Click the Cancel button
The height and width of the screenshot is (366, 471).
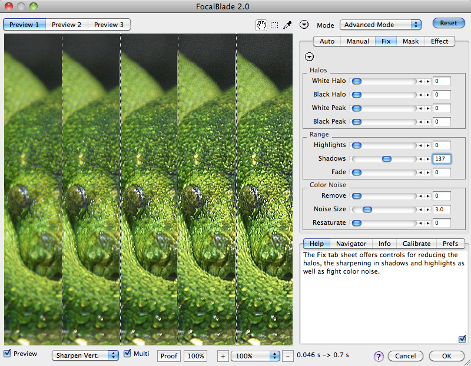405,356
